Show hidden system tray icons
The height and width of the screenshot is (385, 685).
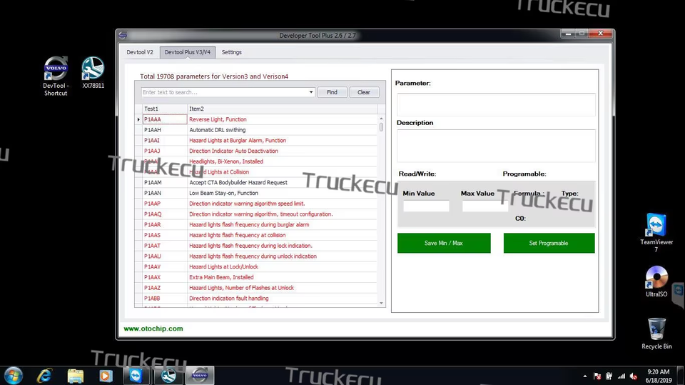pos(585,376)
